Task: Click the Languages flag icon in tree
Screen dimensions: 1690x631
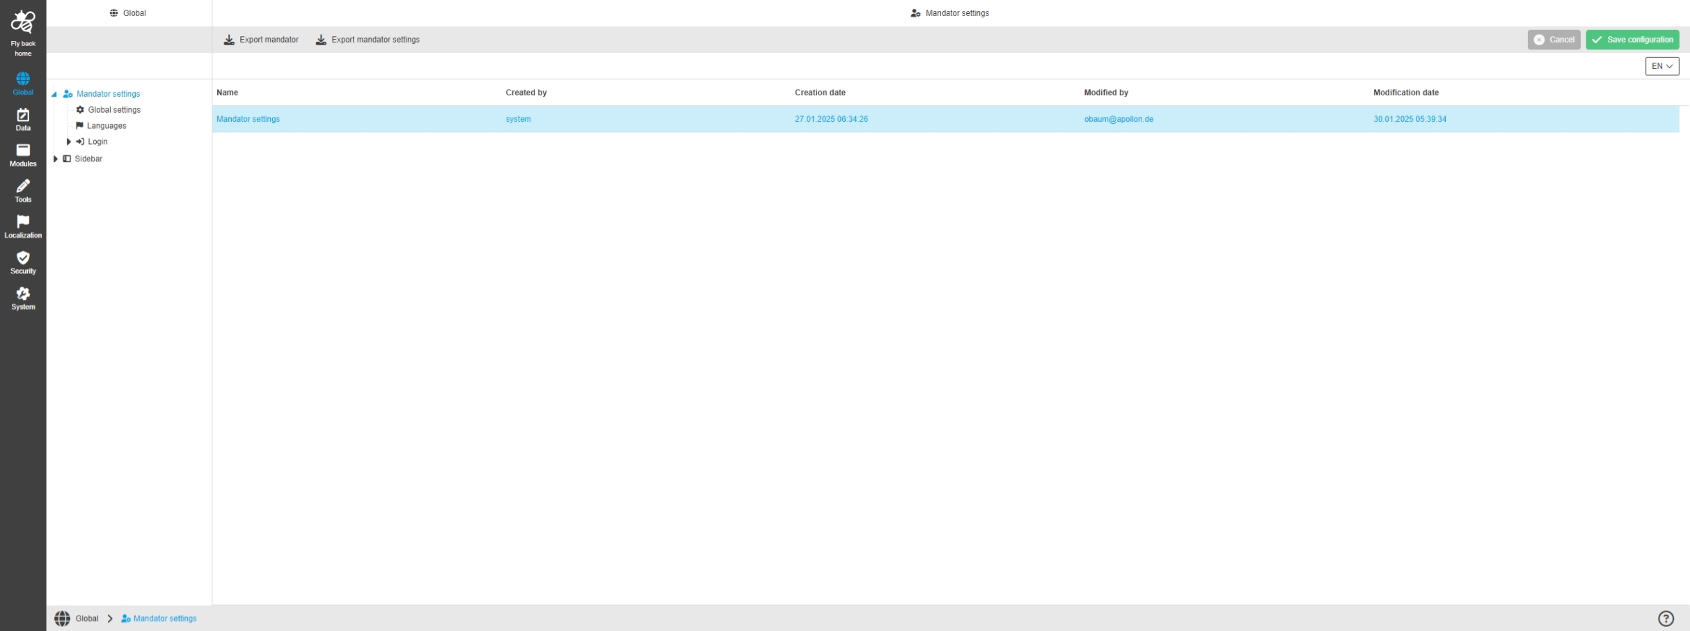Action: (79, 126)
